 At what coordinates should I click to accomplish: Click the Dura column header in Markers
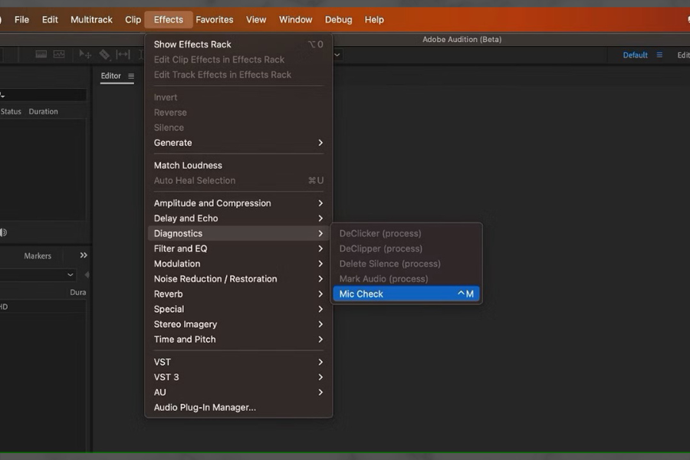coord(78,292)
